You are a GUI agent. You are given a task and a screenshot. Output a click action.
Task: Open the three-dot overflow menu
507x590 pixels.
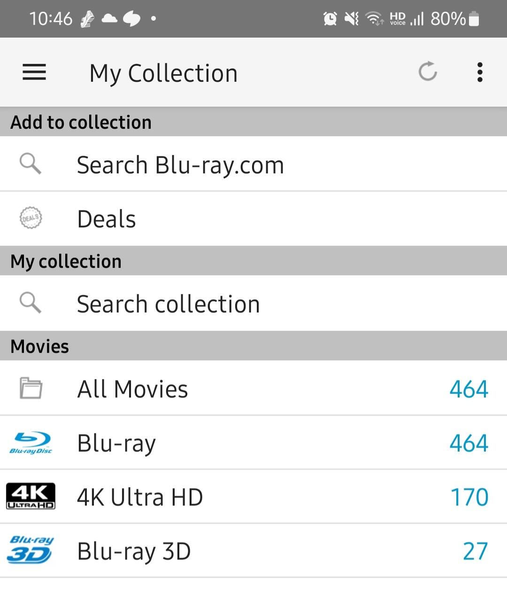pyautogui.click(x=479, y=72)
